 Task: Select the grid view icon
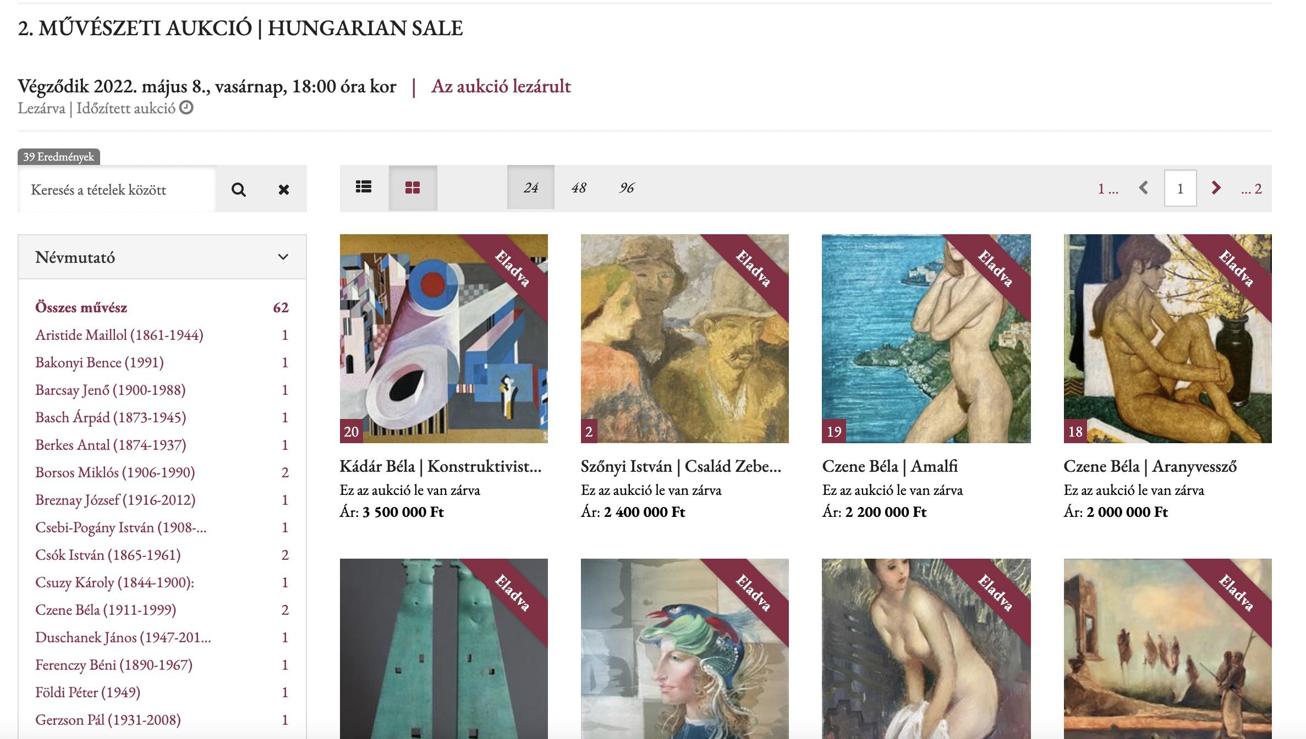point(413,188)
